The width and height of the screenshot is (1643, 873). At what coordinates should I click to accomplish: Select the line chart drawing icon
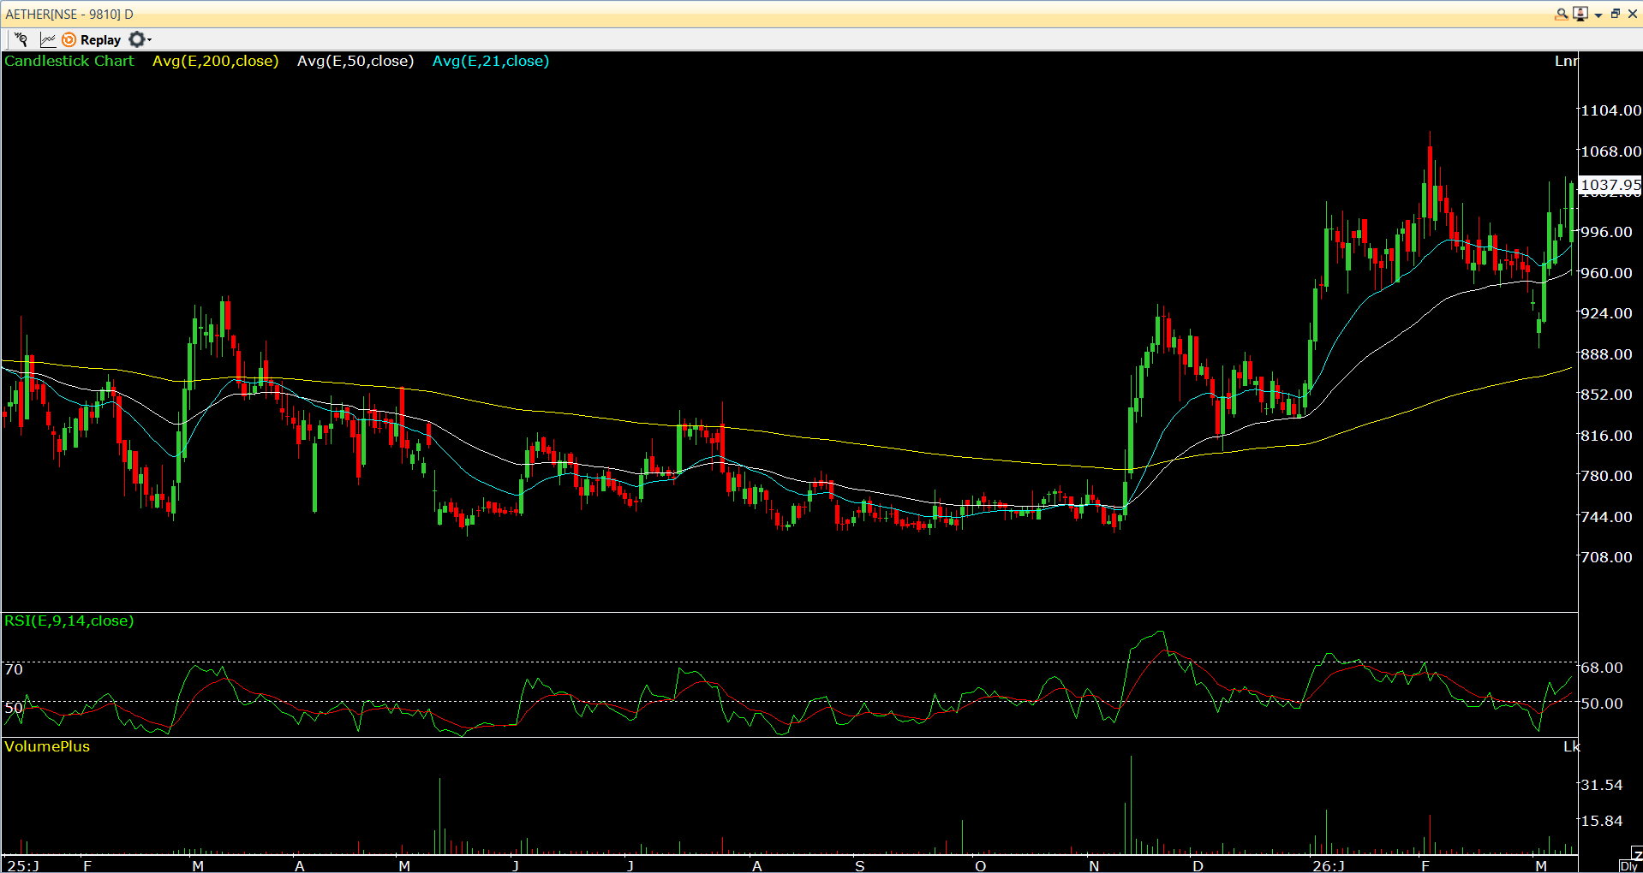[48, 39]
